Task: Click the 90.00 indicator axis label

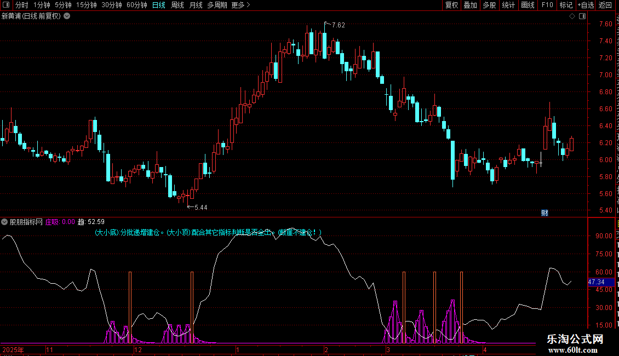Action: 604,236
